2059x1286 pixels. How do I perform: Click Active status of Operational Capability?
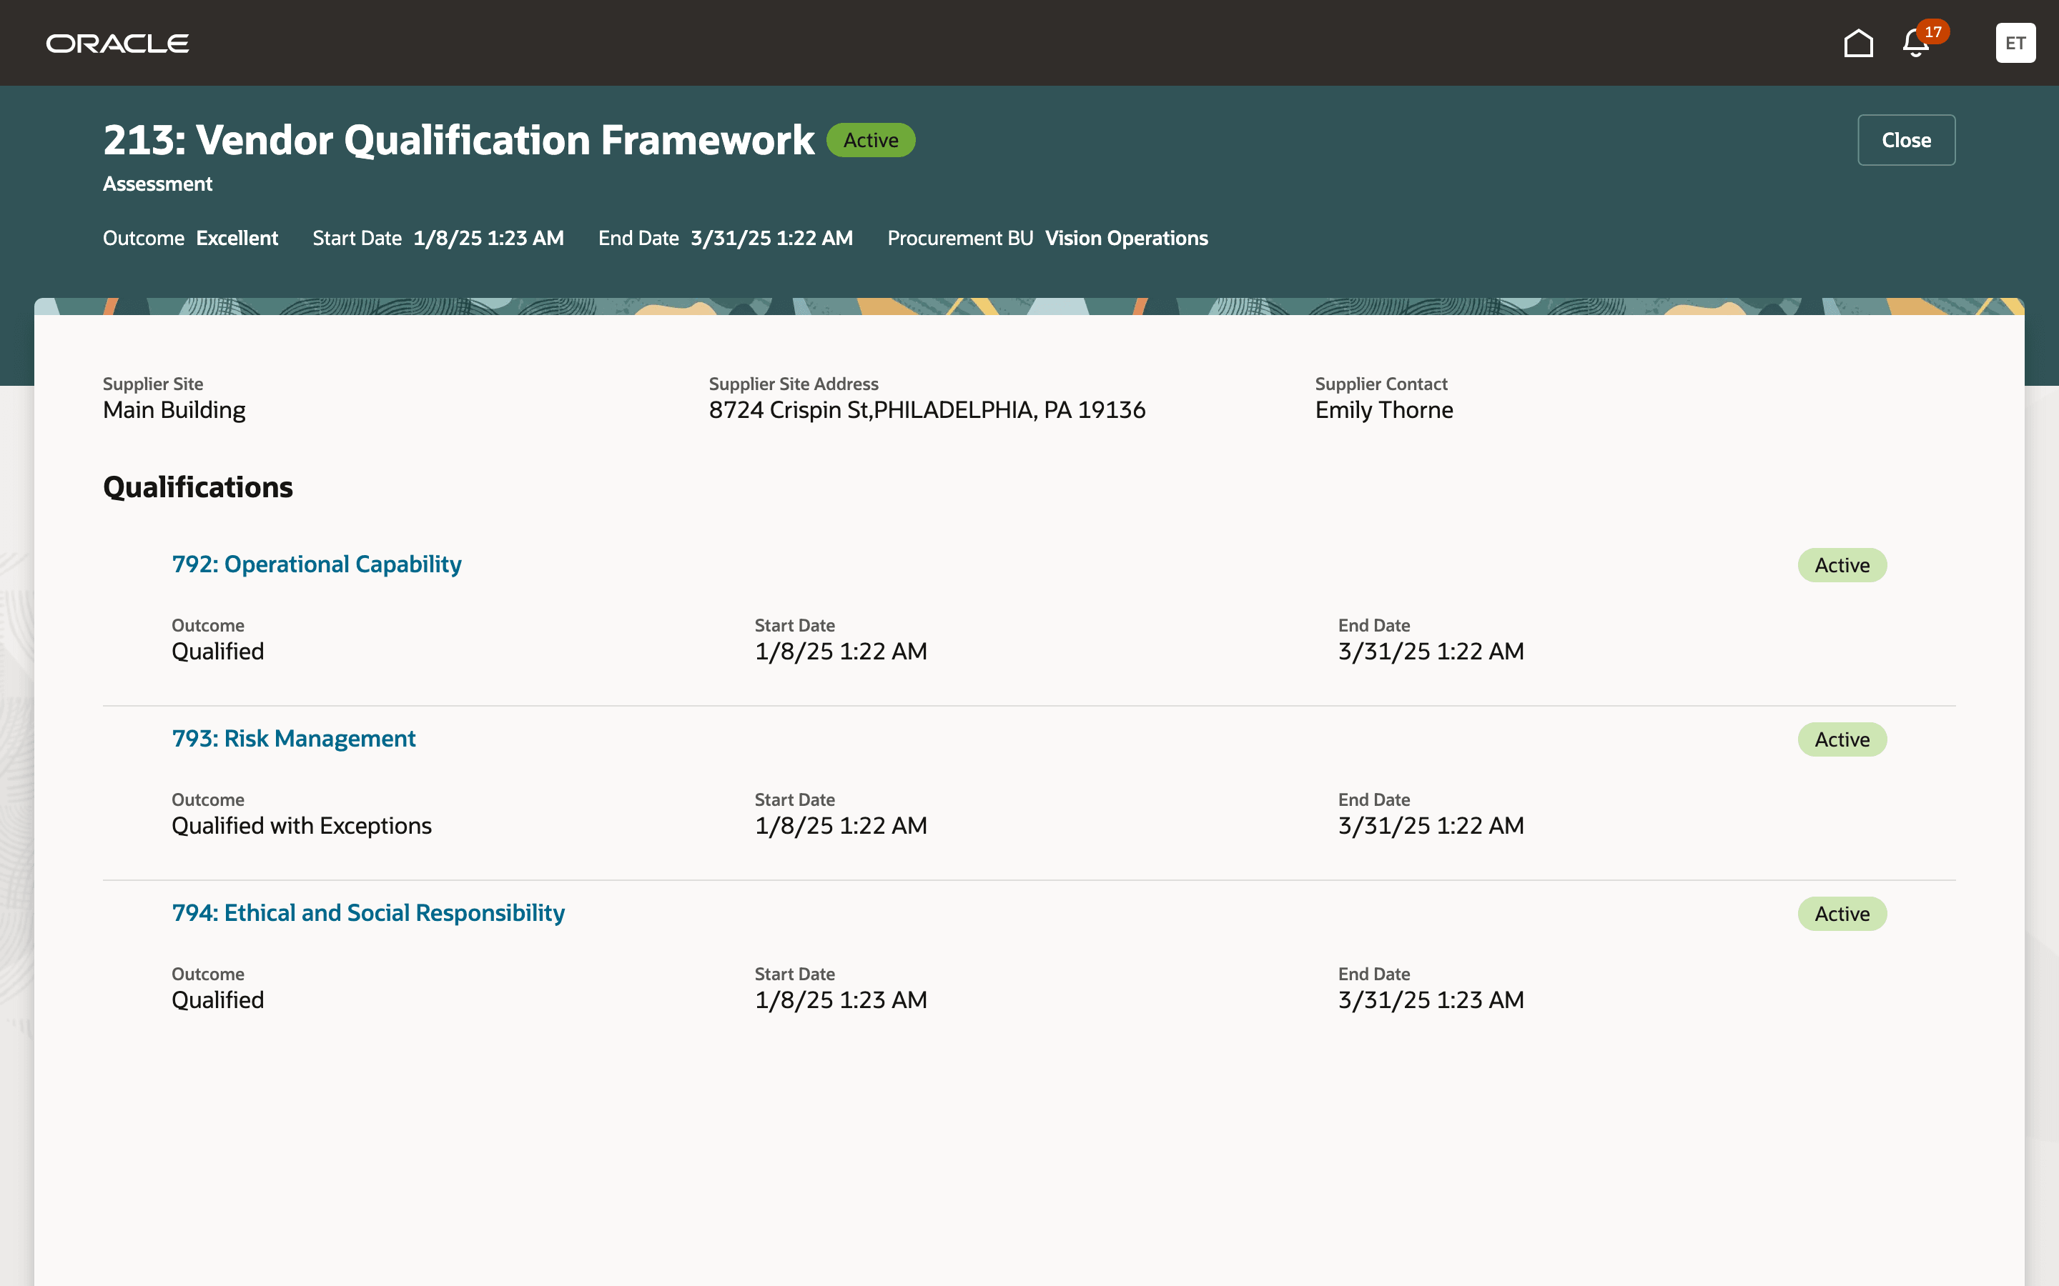pos(1842,566)
